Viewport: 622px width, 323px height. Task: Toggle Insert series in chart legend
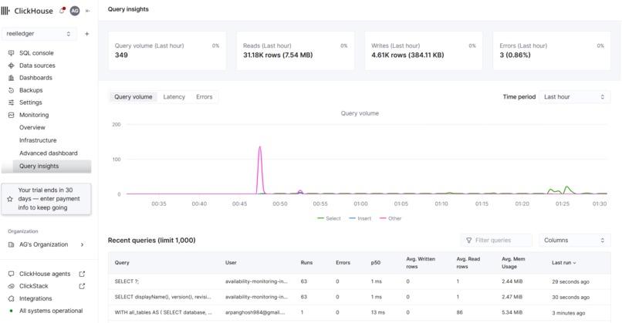(x=360, y=218)
